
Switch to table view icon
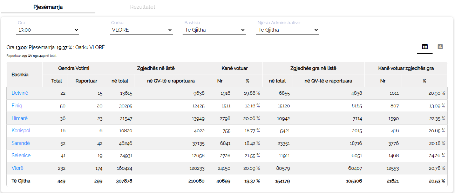coord(425,47)
